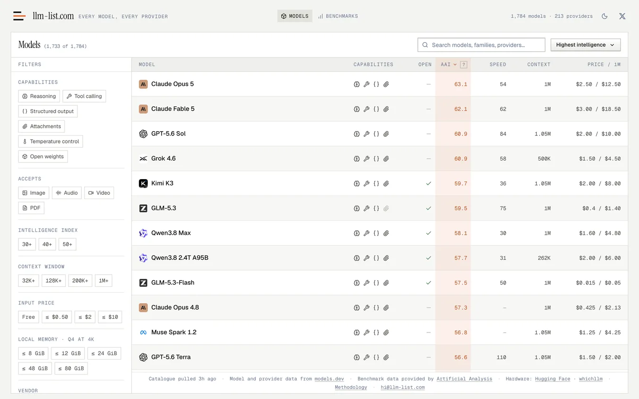
Task: Toggle dark mode moon icon
Action: coord(605,16)
